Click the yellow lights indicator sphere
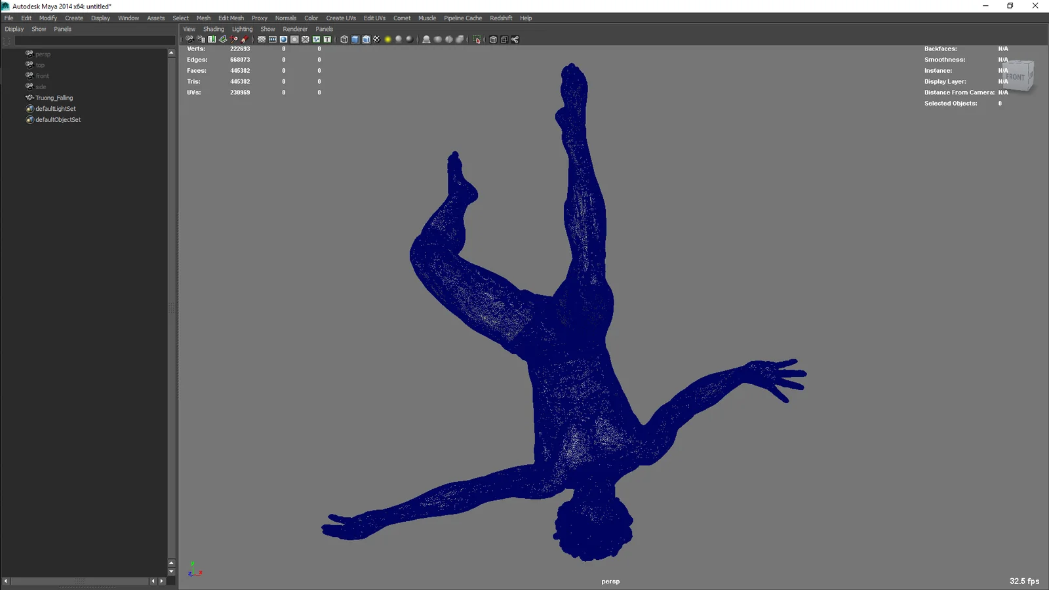 388,39
